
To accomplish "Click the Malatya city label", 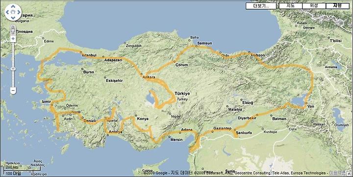I will [x=235, y=109].
